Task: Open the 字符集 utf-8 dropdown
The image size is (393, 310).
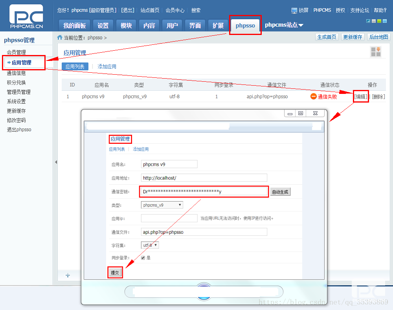Action: [x=150, y=245]
